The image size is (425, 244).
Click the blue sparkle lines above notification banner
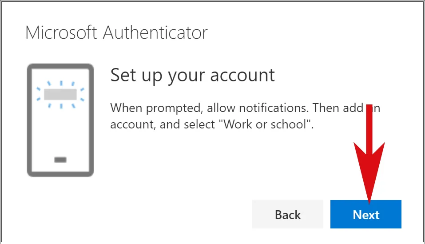click(61, 84)
